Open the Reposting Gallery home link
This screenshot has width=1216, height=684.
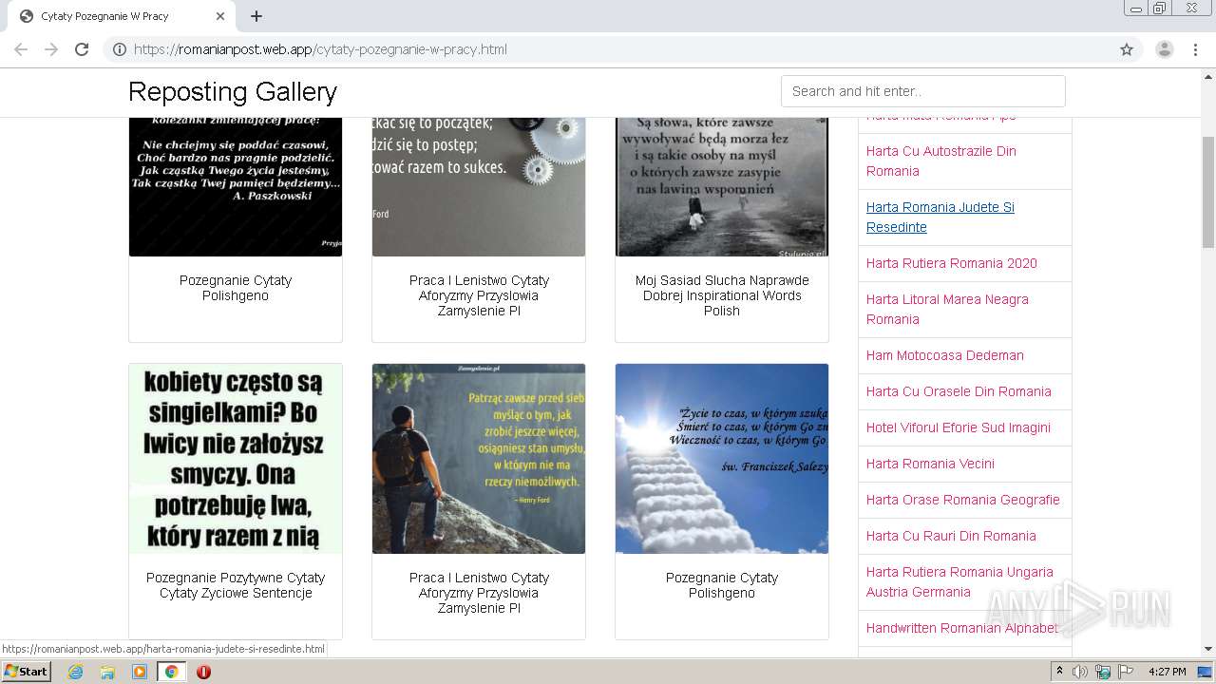[233, 91]
